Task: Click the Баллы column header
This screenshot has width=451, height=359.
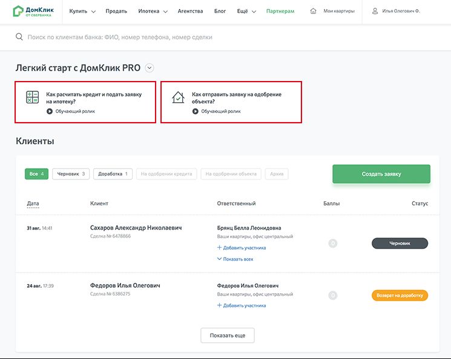Action: coord(331,203)
